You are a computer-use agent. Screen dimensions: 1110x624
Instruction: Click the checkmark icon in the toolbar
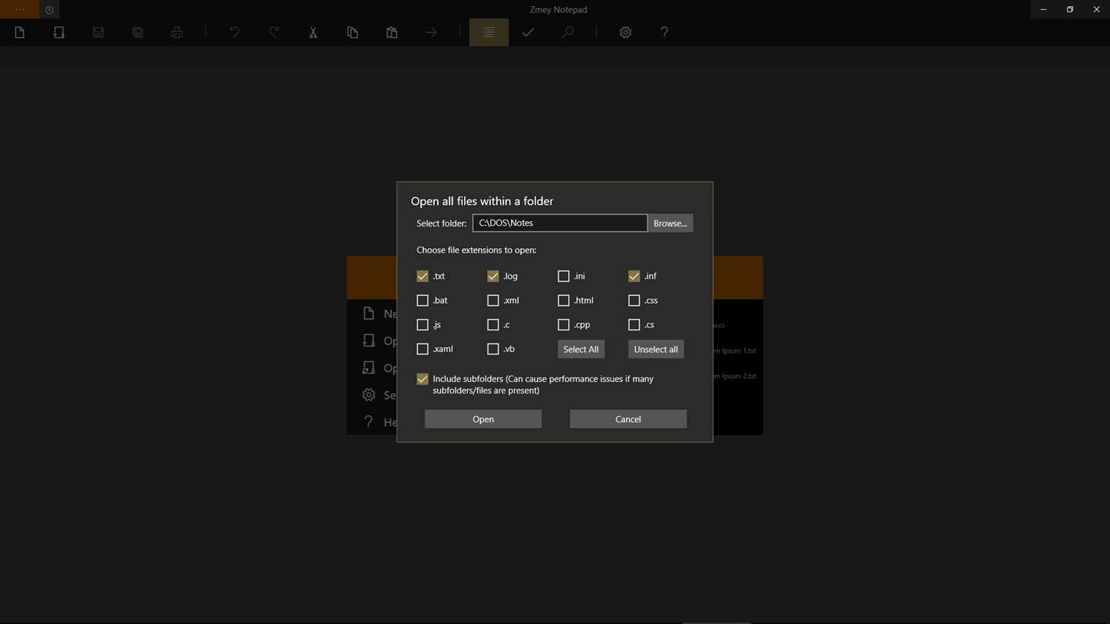(528, 32)
